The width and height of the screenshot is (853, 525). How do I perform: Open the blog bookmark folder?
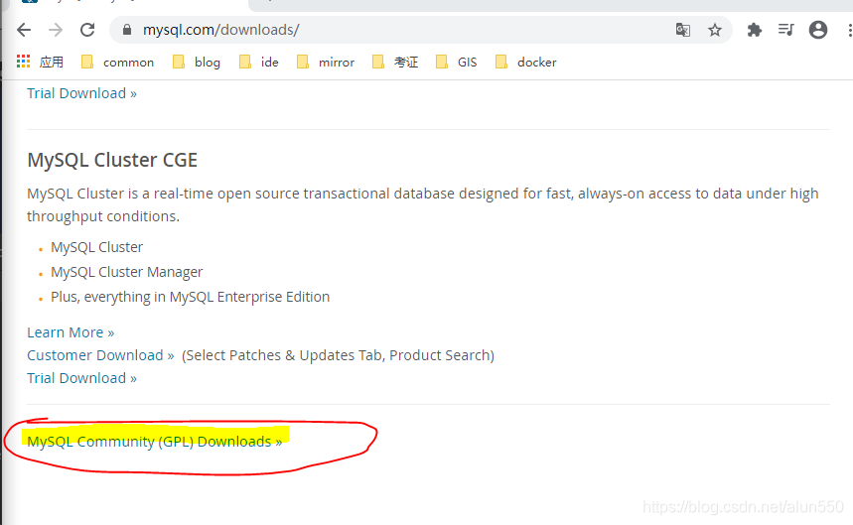197,62
